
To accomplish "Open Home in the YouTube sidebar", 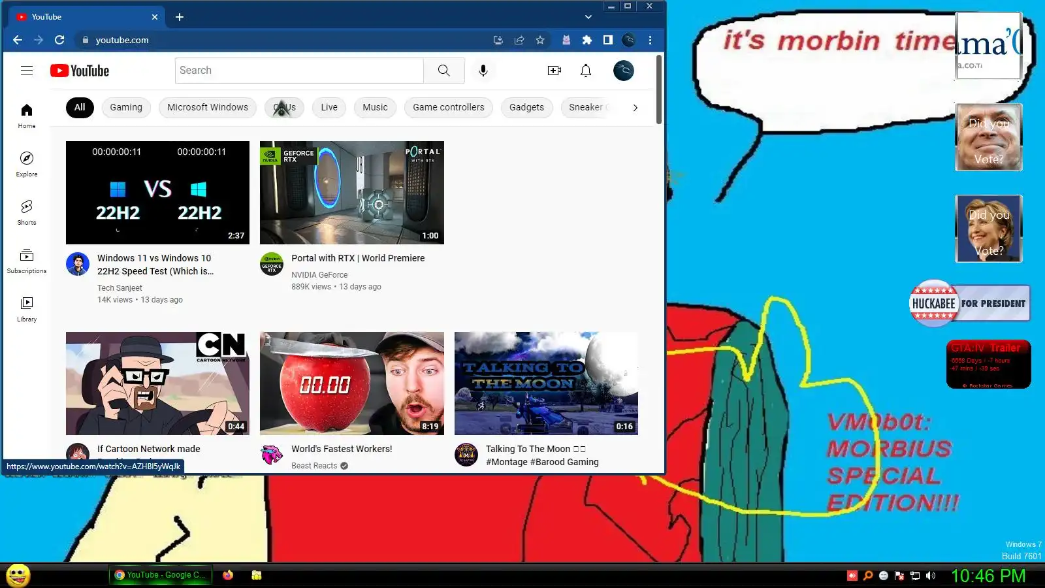I will pos(27,116).
